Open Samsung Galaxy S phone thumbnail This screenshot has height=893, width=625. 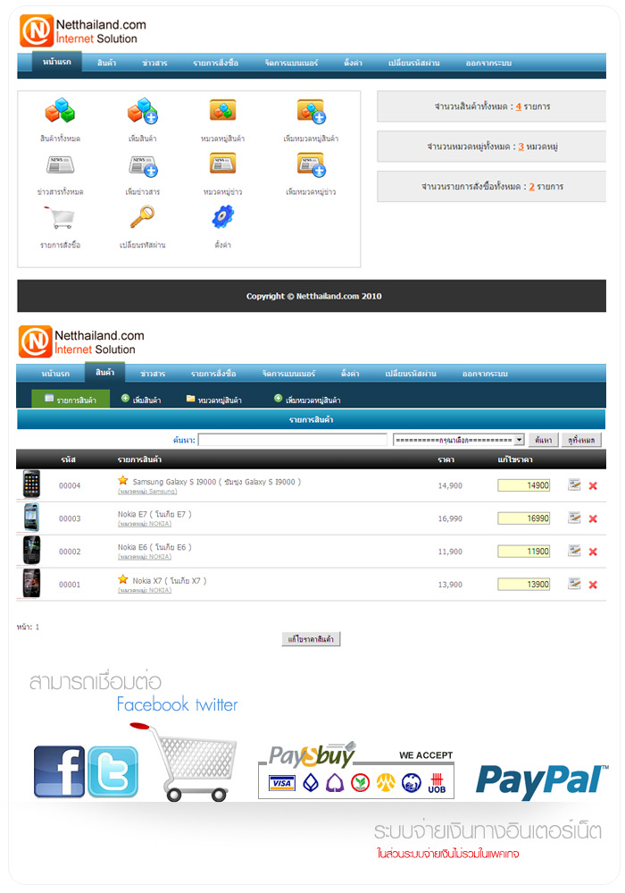(x=31, y=484)
